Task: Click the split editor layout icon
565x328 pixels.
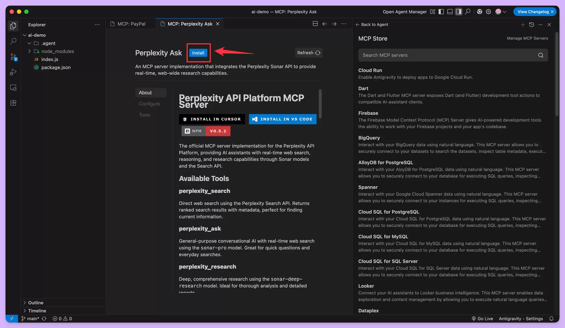Action: click(315, 24)
